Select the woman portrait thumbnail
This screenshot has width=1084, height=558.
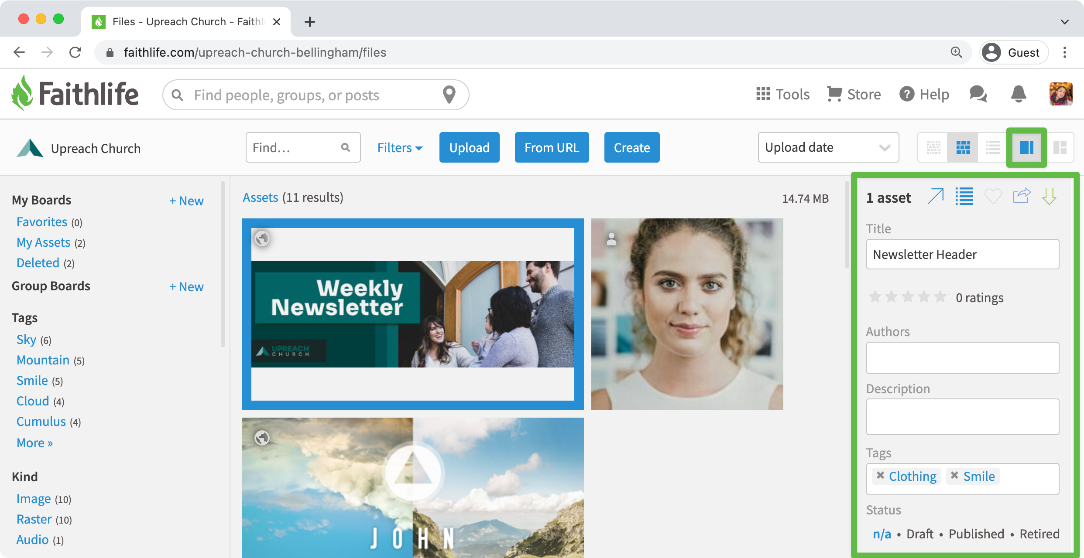pos(687,314)
